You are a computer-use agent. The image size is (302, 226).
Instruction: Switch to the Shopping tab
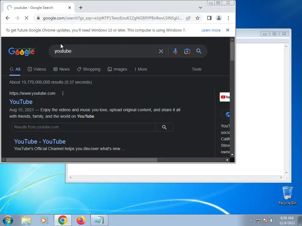(88, 69)
